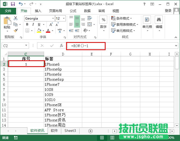Click the Paste clipboard icon
This screenshot has height=141, width=180.
pos(7,23)
